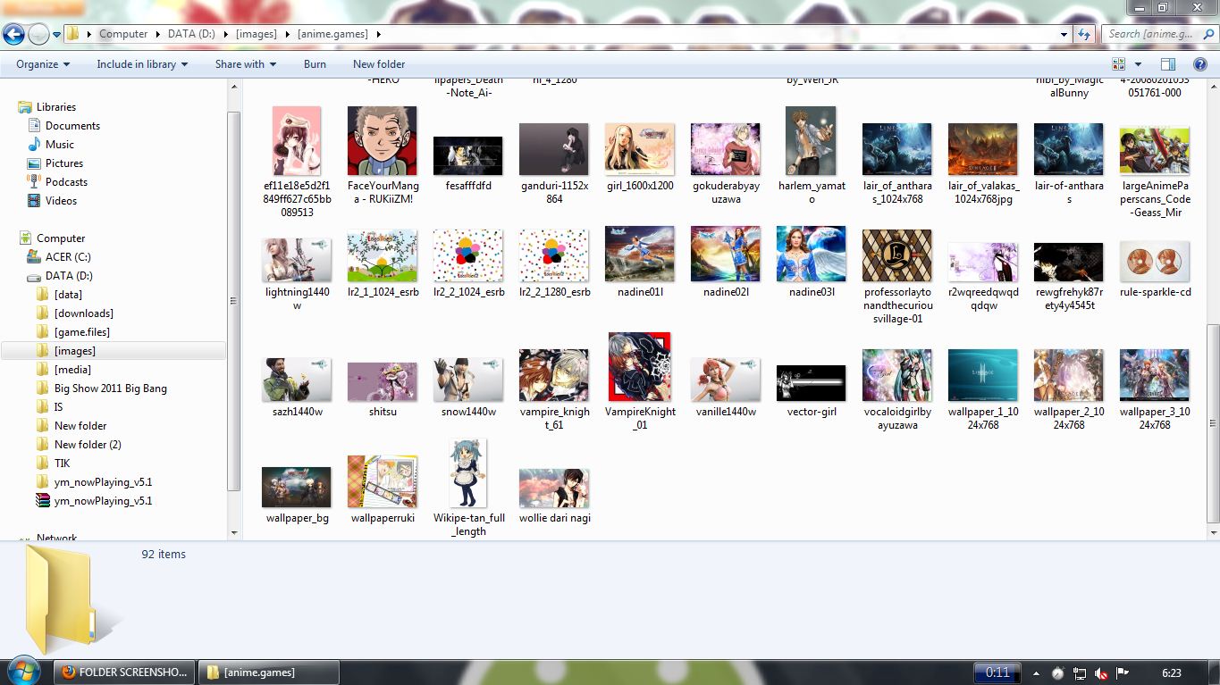This screenshot has height=685, width=1220.
Task: Click the Windows Start button
Action: [23, 672]
